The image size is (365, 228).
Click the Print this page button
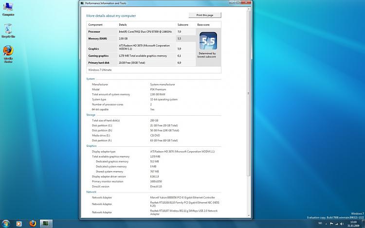point(205,15)
